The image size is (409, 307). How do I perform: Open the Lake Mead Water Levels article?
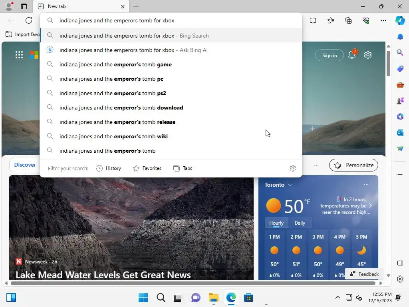[x=103, y=275]
